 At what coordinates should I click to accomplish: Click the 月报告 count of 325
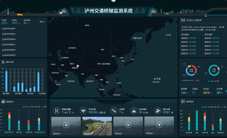click(4, 23)
